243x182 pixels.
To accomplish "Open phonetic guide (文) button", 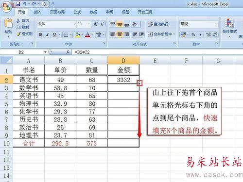I will click(99, 34).
